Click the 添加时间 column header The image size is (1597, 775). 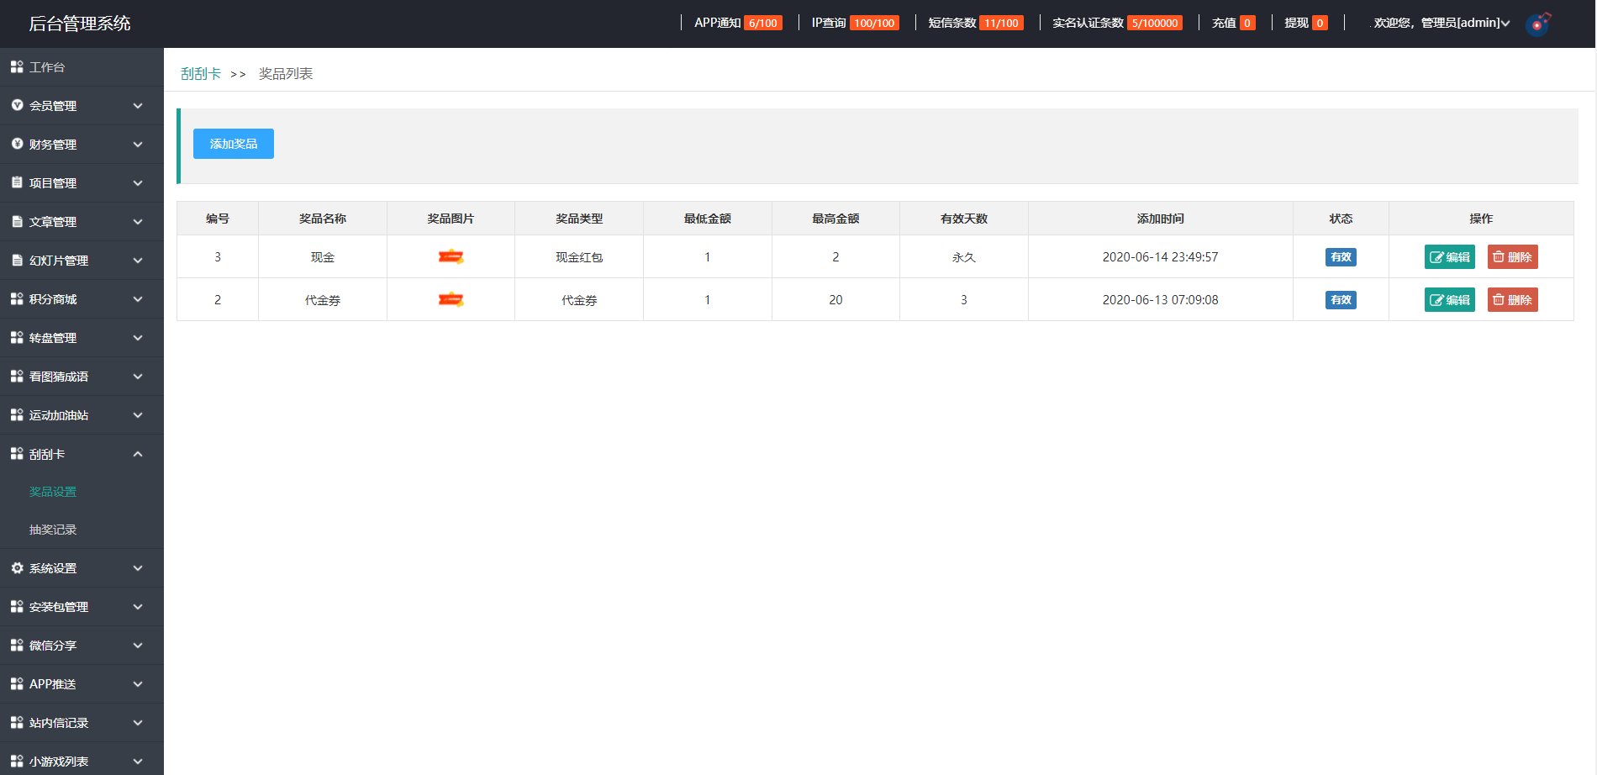tap(1160, 219)
